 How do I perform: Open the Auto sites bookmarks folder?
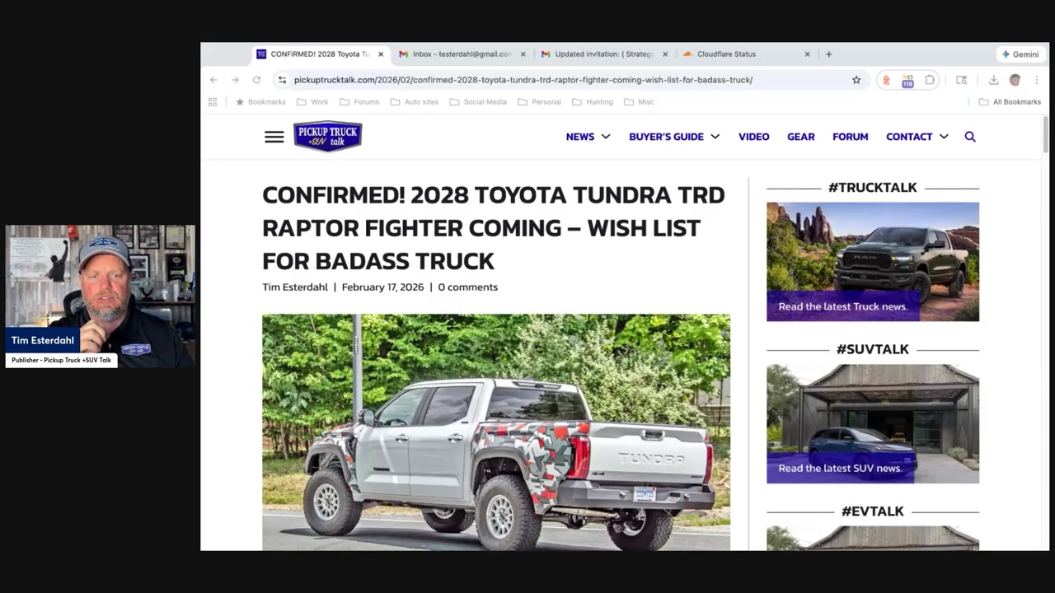pos(414,102)
